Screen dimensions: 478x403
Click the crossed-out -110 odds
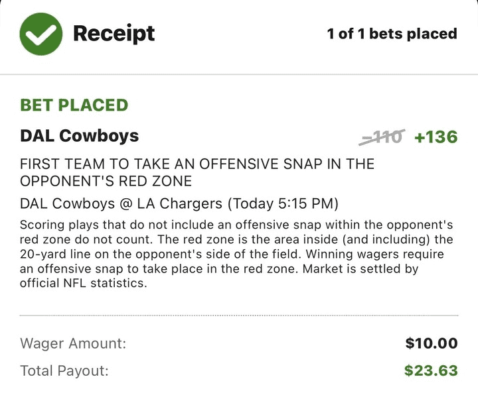382,137
